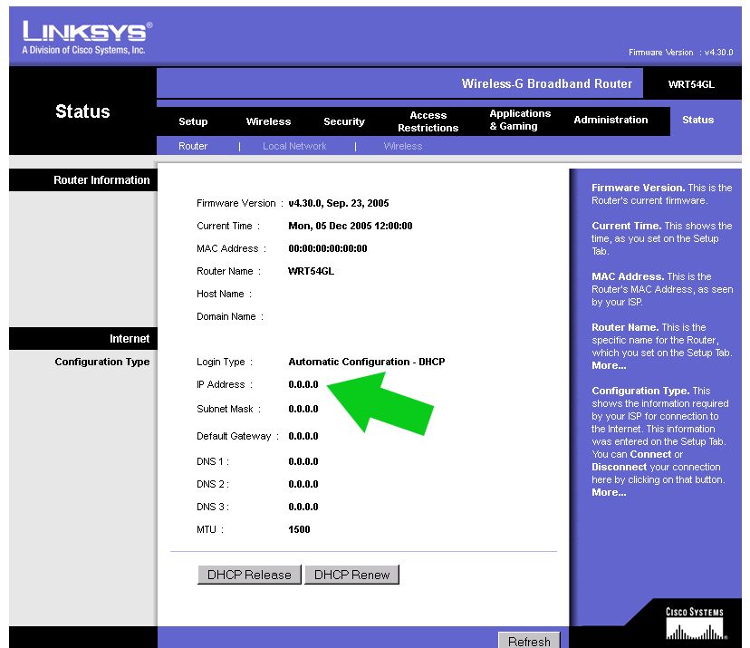
Task: Switch to the Security tab
Action: 344,121
